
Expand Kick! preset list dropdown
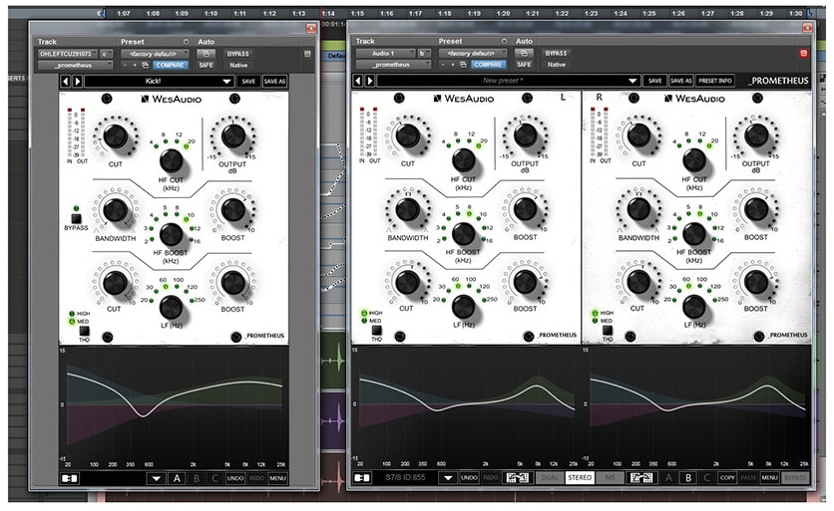227,82
